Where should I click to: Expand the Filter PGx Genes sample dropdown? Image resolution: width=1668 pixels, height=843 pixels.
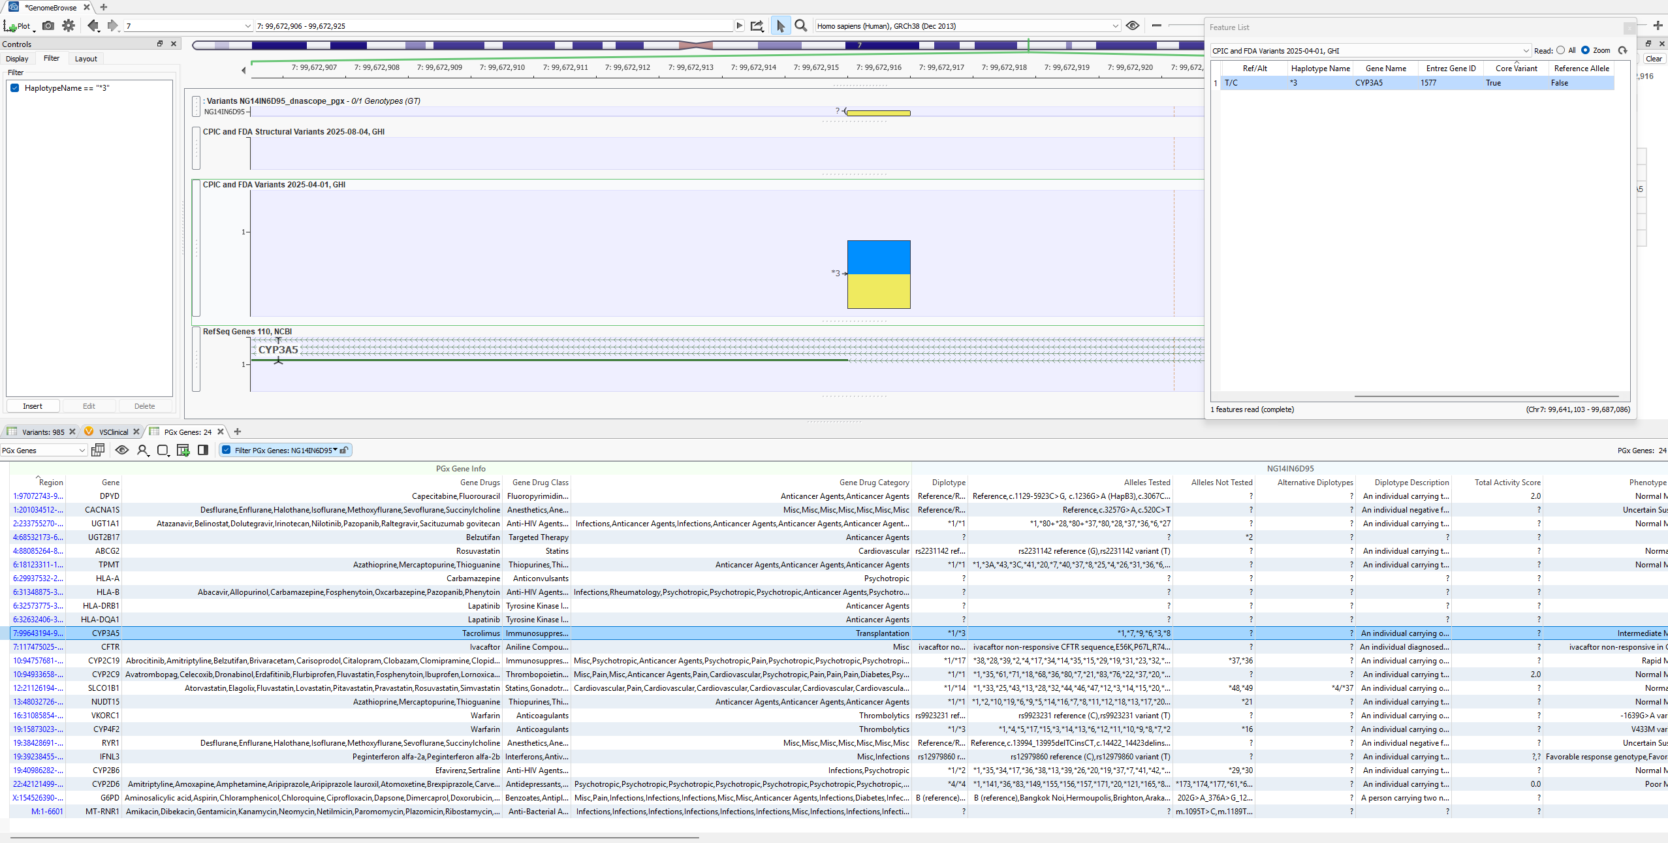336,449
